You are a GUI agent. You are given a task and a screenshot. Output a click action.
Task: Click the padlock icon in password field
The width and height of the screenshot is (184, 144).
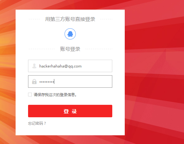point(34,81)
